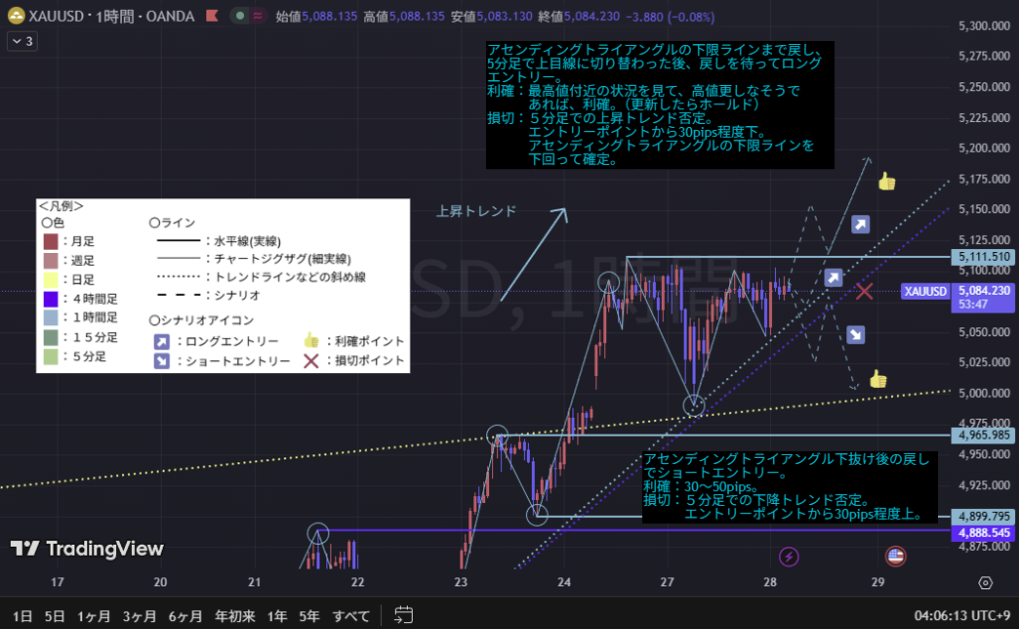Viewport: 1019px width, 629px height.
Task: Click the gold XAUUSD symbol logo icon
Action: coord(17,17)
